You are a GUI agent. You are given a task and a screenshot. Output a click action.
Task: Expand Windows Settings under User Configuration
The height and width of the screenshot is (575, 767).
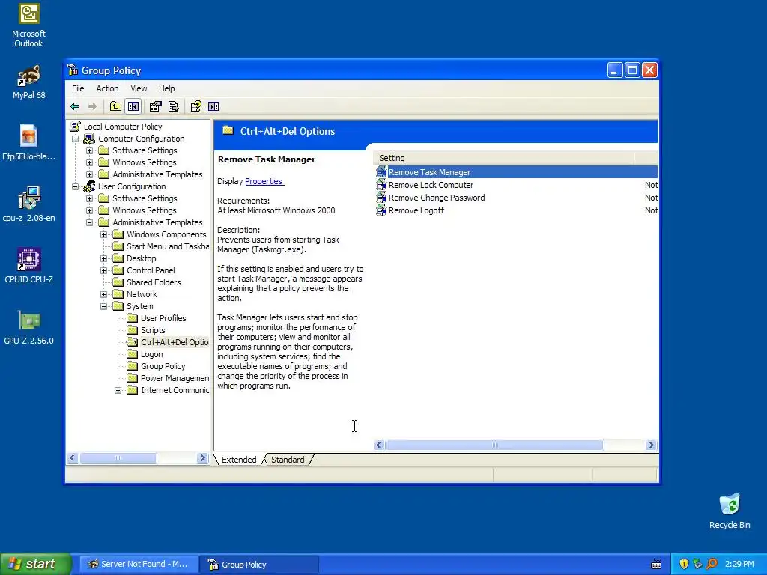(x=90, y=210)
